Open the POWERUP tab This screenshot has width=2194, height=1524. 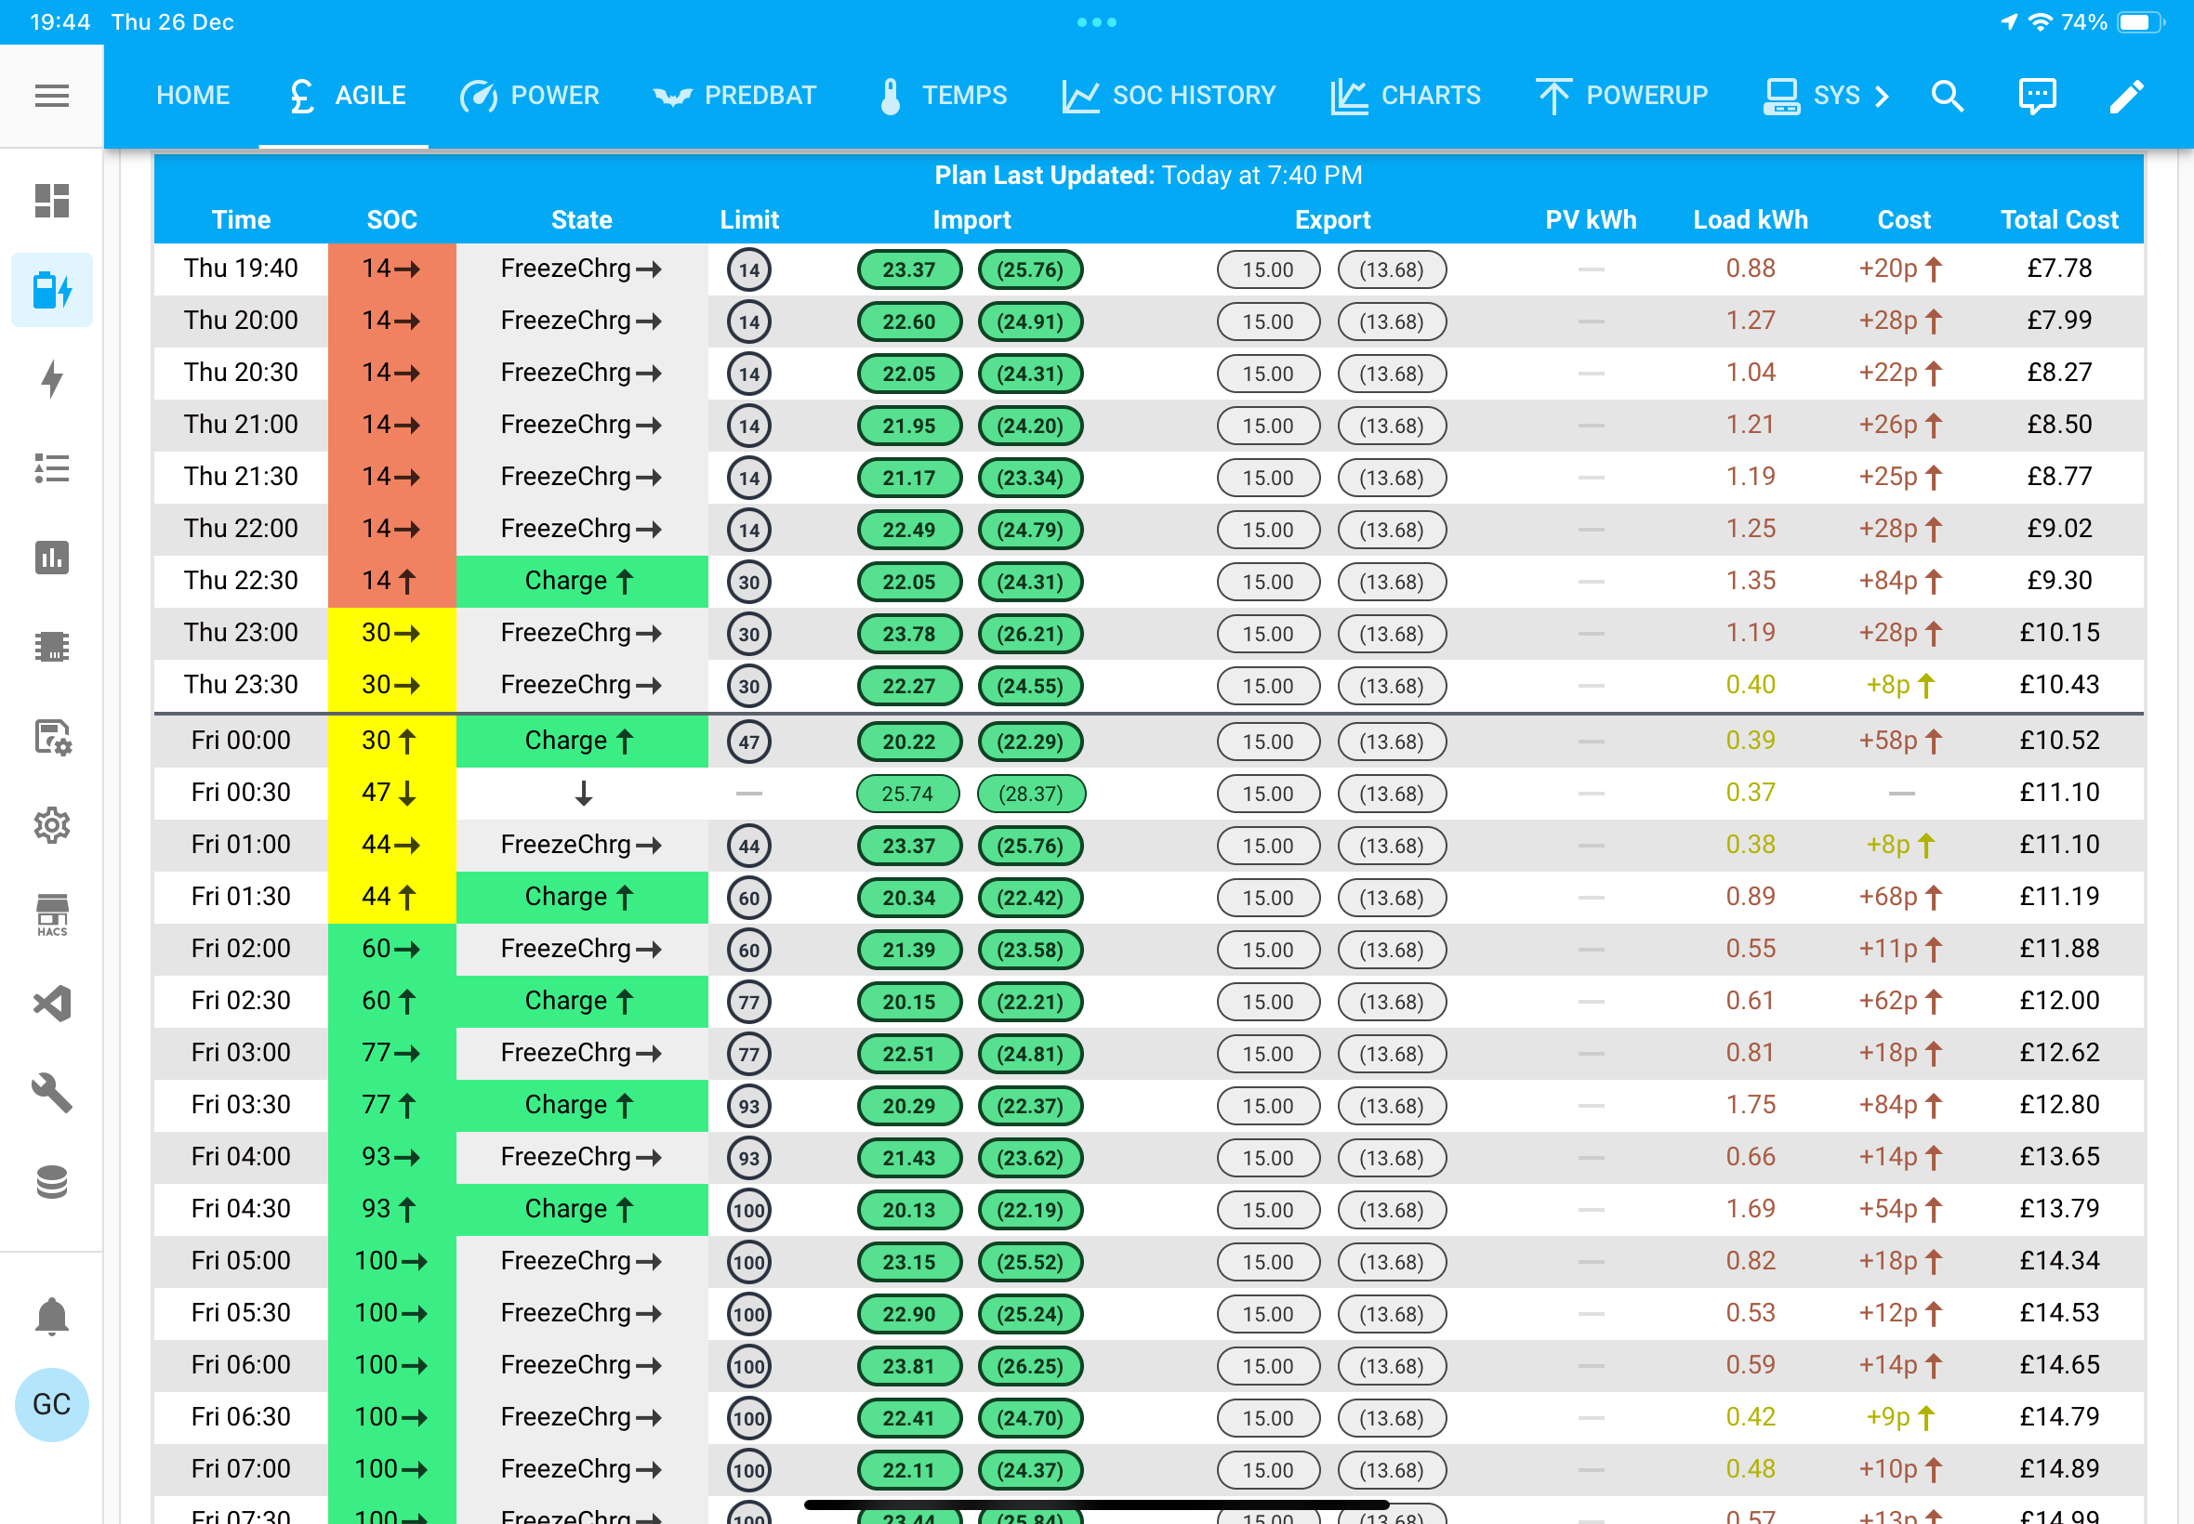click(x=1622, y=96)
